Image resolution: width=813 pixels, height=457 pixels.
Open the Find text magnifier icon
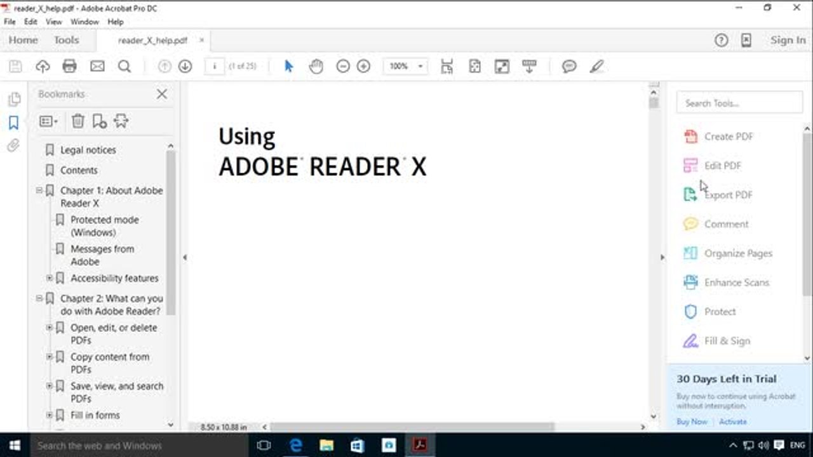point(124,66)
